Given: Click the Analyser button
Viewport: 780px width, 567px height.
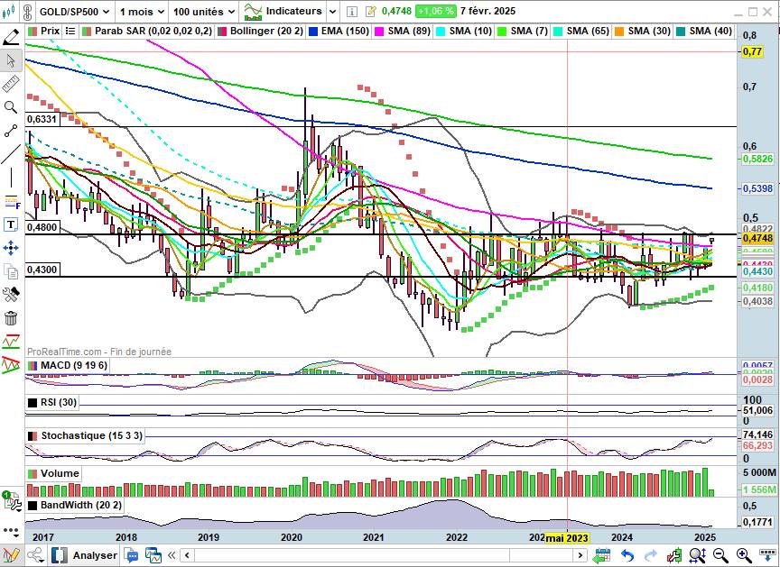Looking at the screenshot, I should point(95,555).
